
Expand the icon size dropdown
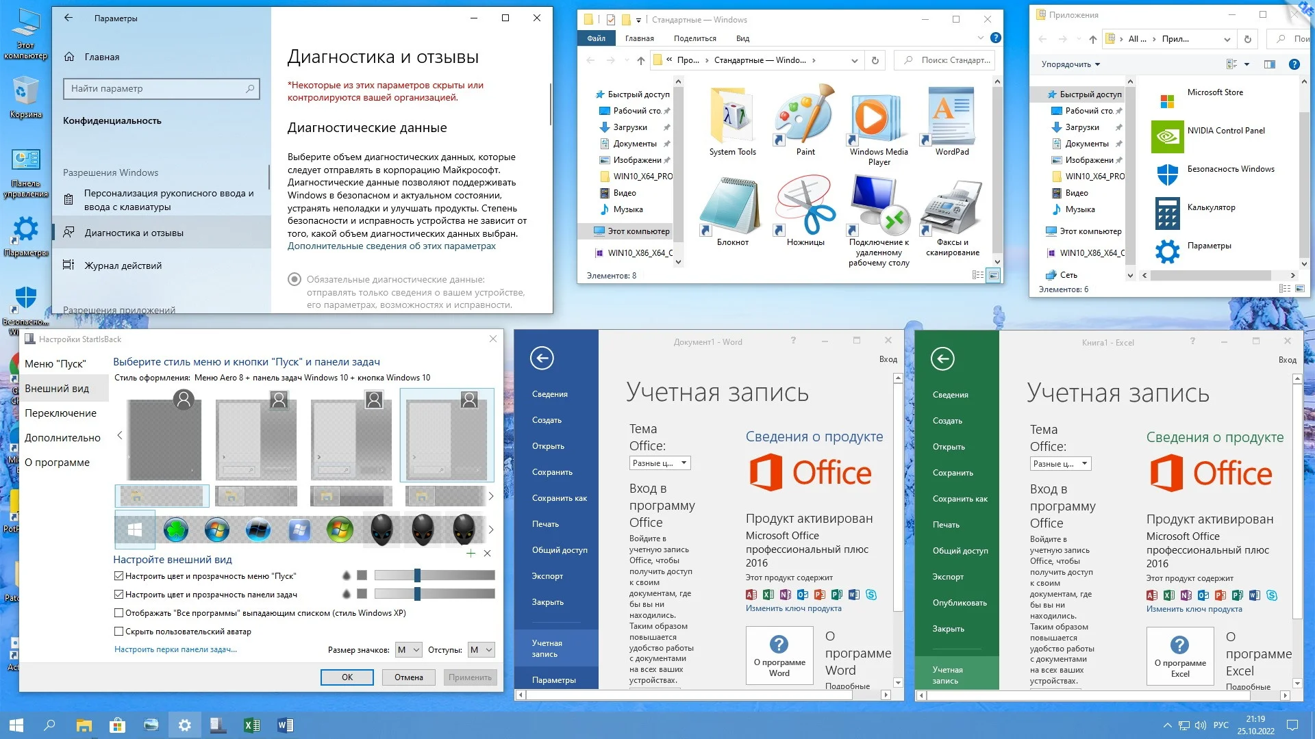[x=408, y=650]
